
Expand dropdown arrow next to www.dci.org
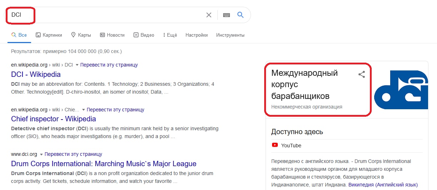(41, 154)
